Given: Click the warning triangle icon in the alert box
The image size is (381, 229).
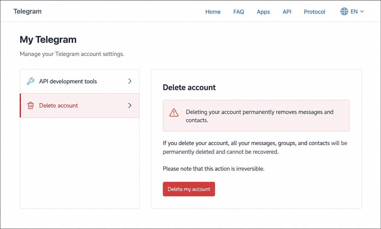Looking at the screenshot, I should pyautogui.click(x=174, y=112).
